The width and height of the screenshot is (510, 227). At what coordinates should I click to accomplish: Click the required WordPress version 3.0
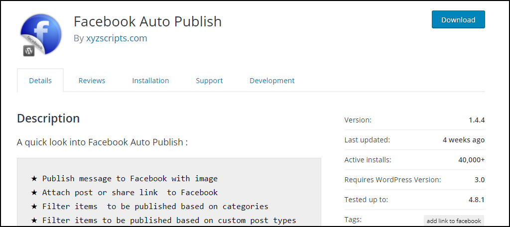point(480,180)
